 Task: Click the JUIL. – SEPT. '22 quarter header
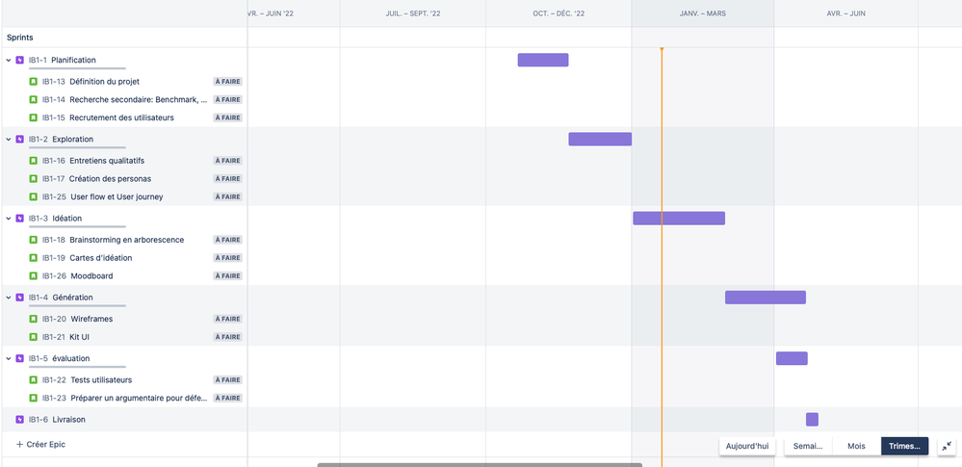(413, 13)
